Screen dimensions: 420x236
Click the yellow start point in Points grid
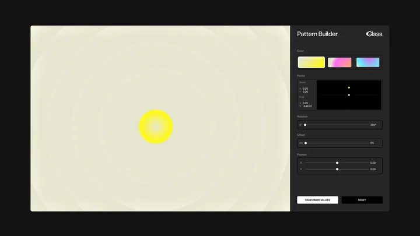[x=349, y=87]
